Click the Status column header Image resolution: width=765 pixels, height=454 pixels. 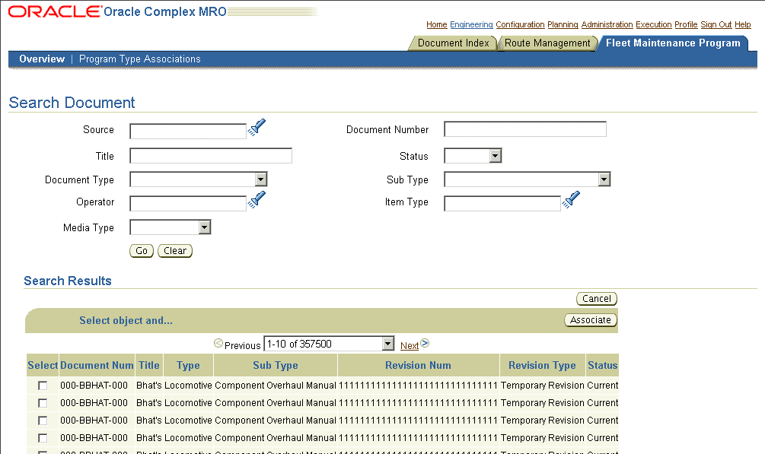point(603,365)
